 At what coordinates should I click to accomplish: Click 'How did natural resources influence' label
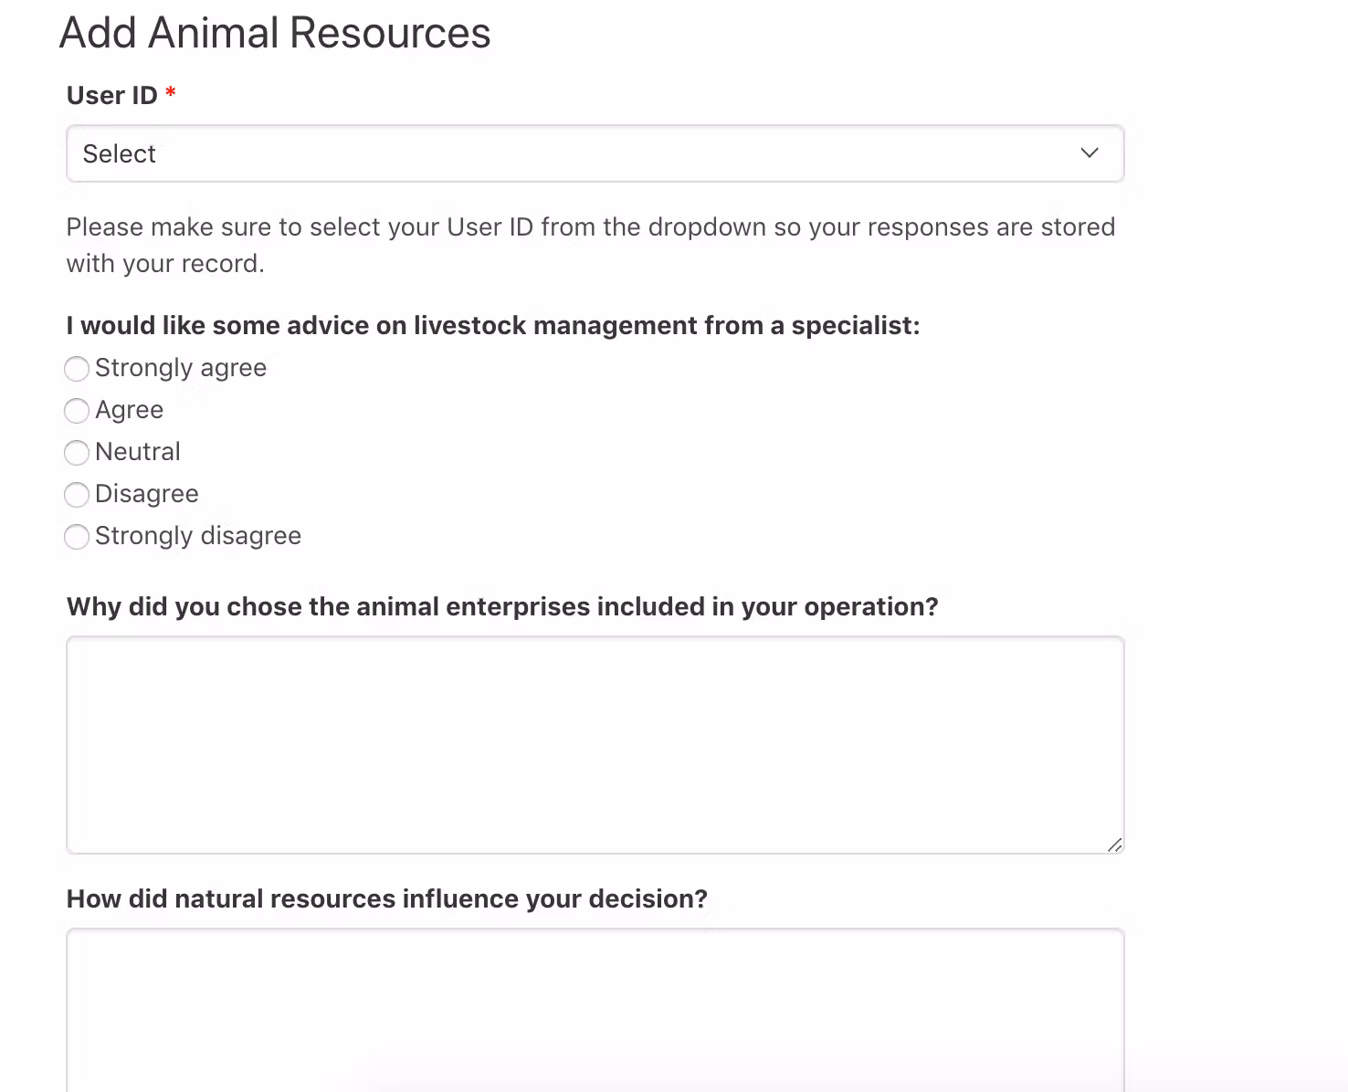pyautogui.click(x=387, y=899)
